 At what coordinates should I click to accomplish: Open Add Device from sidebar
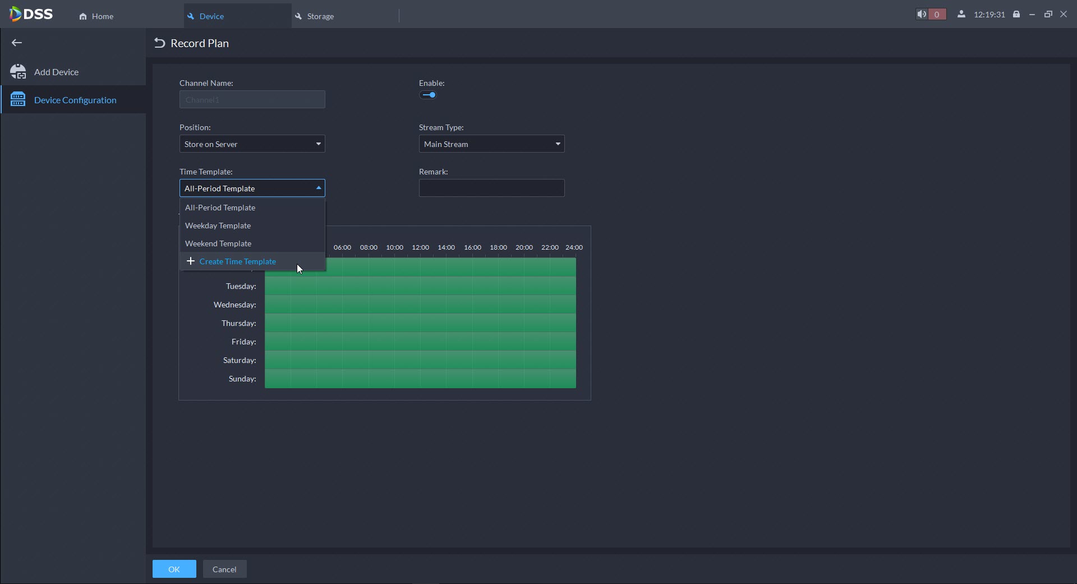[x=56, y=72]
